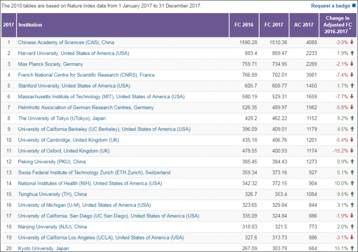Viewport: 358px width, 252px height.
Task: Click the red down arrow in the UCLA row
Action: coord(352,236)
